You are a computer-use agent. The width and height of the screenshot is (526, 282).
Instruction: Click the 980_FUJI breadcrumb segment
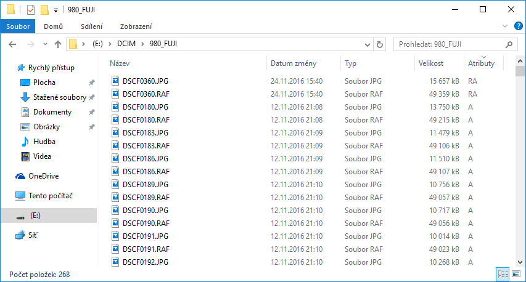pyautogui.click(x=163, y=44)
